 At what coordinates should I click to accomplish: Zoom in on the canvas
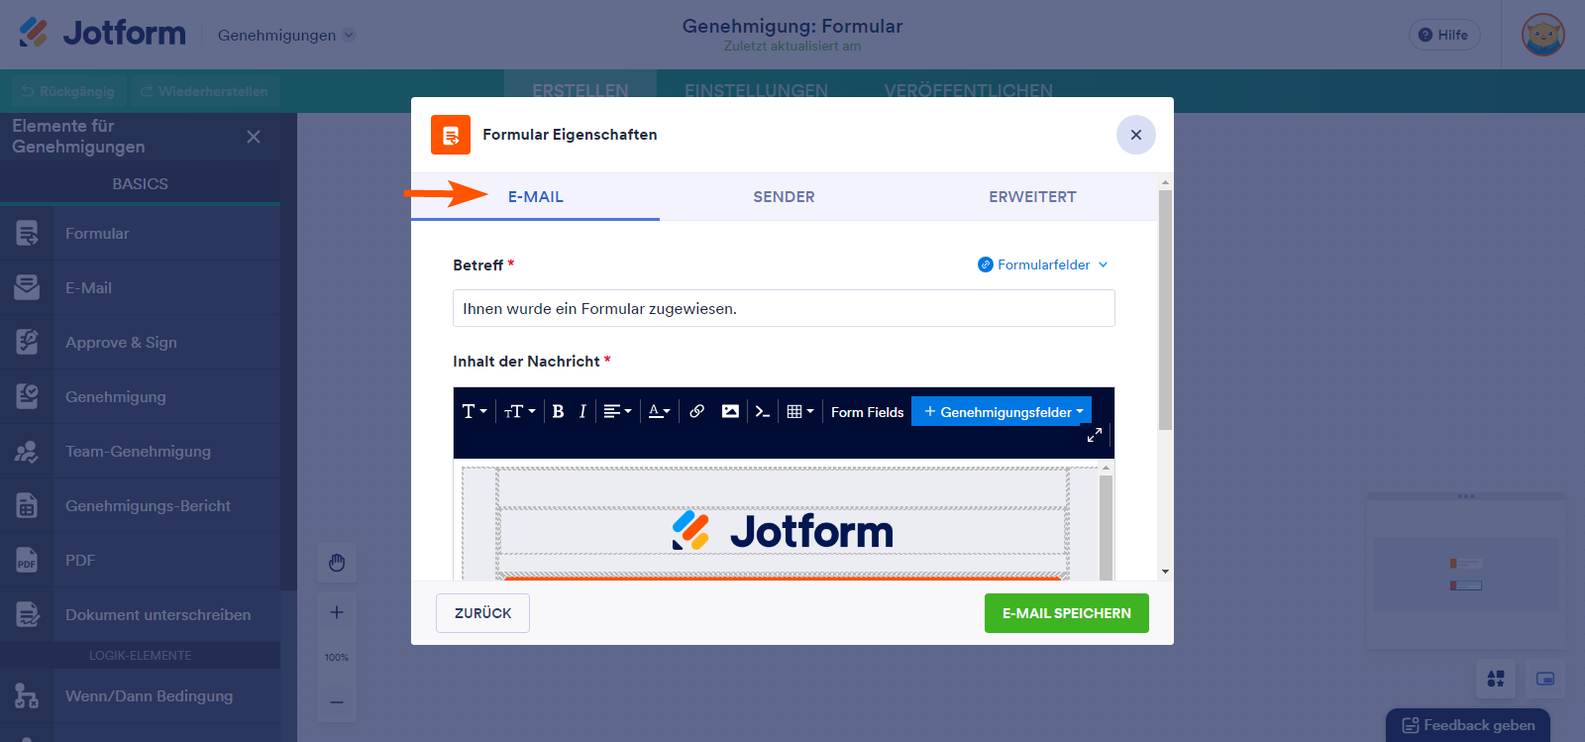tap(337, 612)
